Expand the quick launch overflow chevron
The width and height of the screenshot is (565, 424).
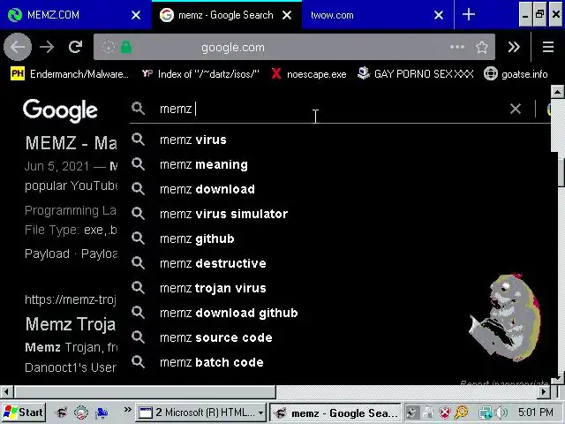tap(127, 410)
